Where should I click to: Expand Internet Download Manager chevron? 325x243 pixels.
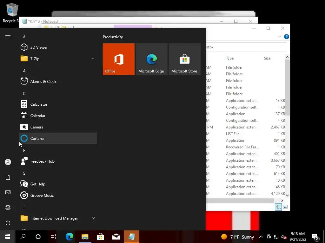[93, 218]
